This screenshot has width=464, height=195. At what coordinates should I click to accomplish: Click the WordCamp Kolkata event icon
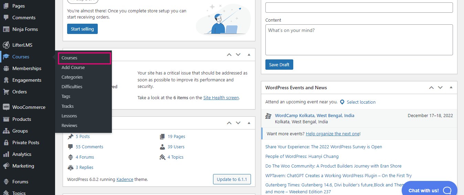pos(268,116)
